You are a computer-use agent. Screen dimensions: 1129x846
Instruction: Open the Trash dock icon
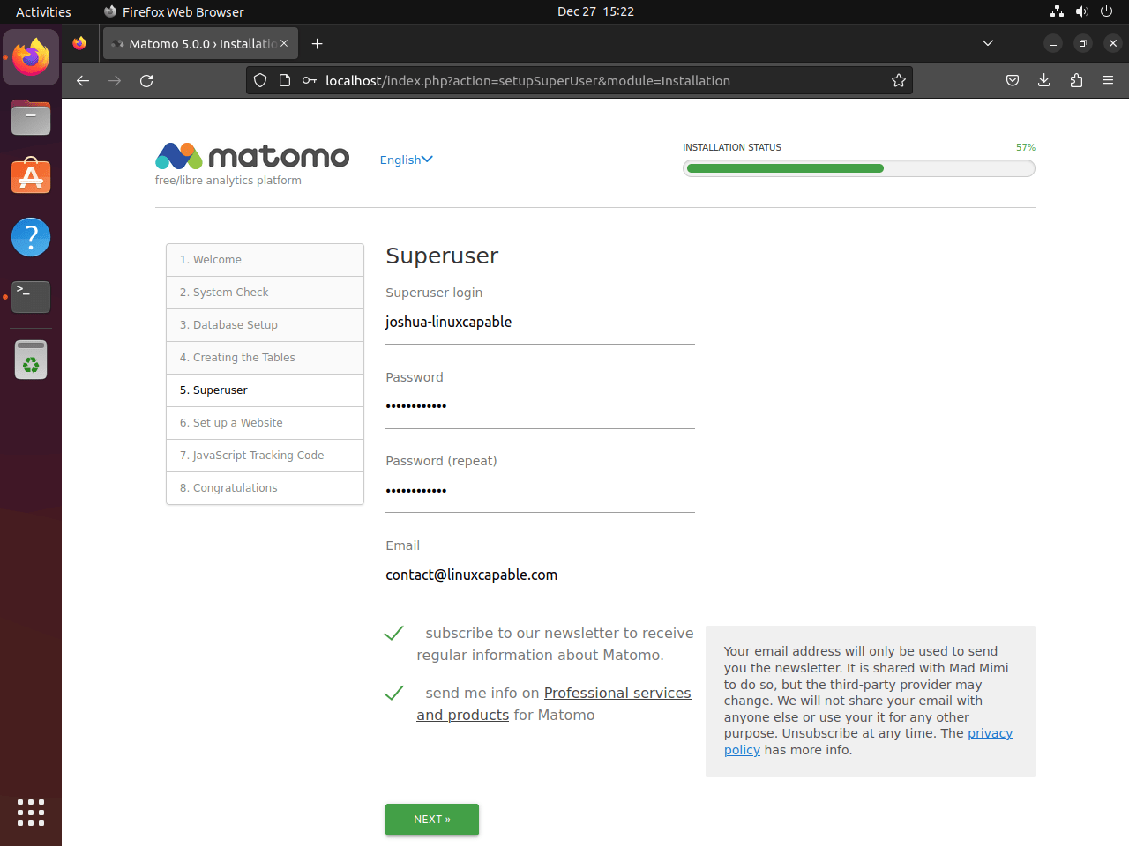[31, 360]
